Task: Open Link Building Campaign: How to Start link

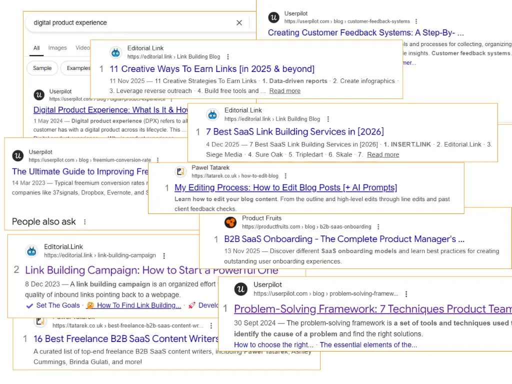Action: coord(151,270)
